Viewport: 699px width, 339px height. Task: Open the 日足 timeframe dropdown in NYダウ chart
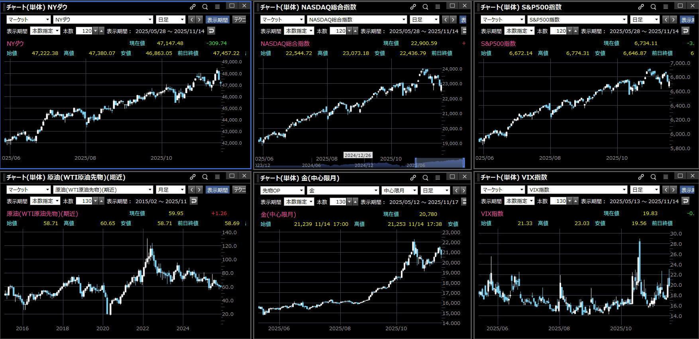tap(171, 20)
